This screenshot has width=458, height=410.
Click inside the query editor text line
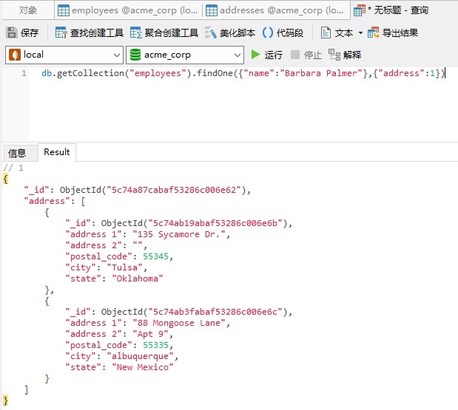(x=243, y=73)
